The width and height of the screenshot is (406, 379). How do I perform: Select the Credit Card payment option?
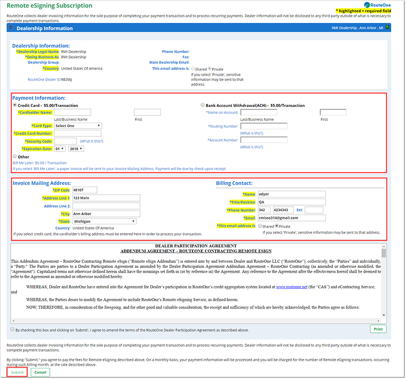pyautogui.click(x=15, y=105)
